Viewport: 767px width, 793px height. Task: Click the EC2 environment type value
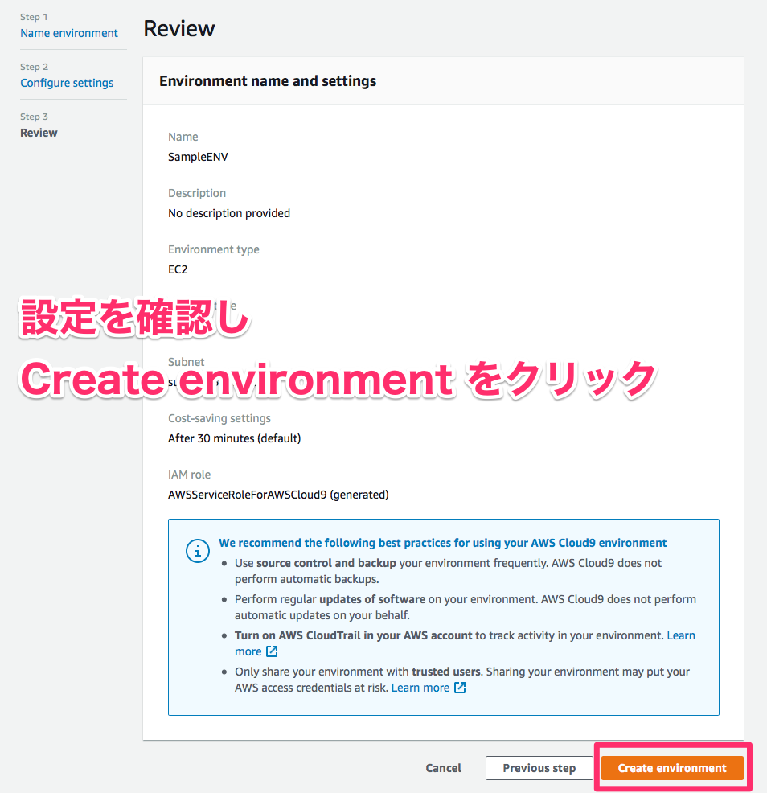click(178, 269)
